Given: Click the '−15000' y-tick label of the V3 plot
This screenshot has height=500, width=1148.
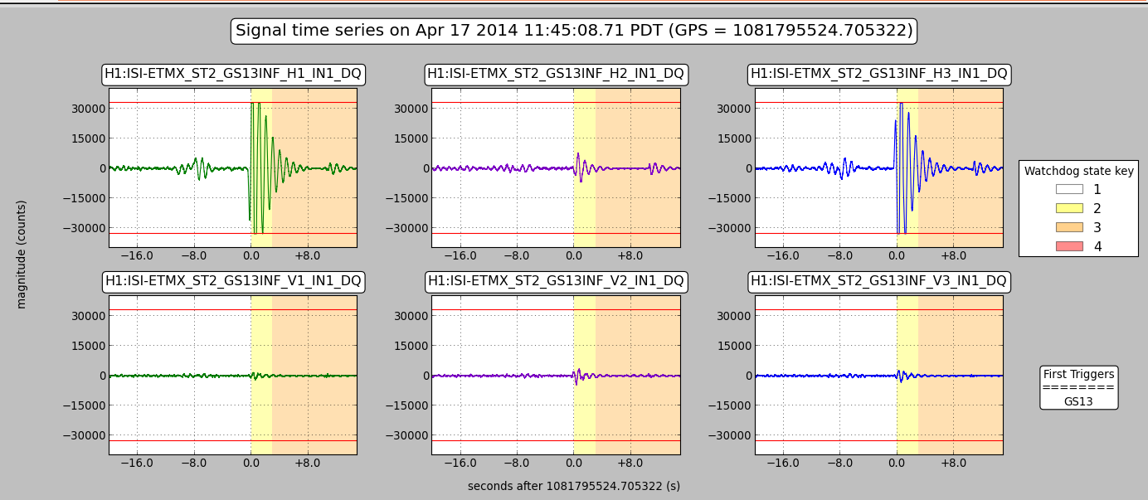Looking at the screenshot, I should 729,405.
